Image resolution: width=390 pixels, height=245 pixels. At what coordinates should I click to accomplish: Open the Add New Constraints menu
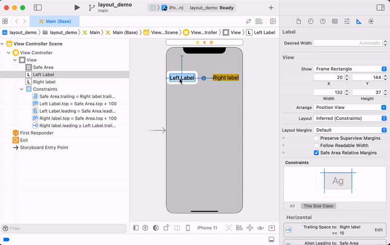point(250,228)
